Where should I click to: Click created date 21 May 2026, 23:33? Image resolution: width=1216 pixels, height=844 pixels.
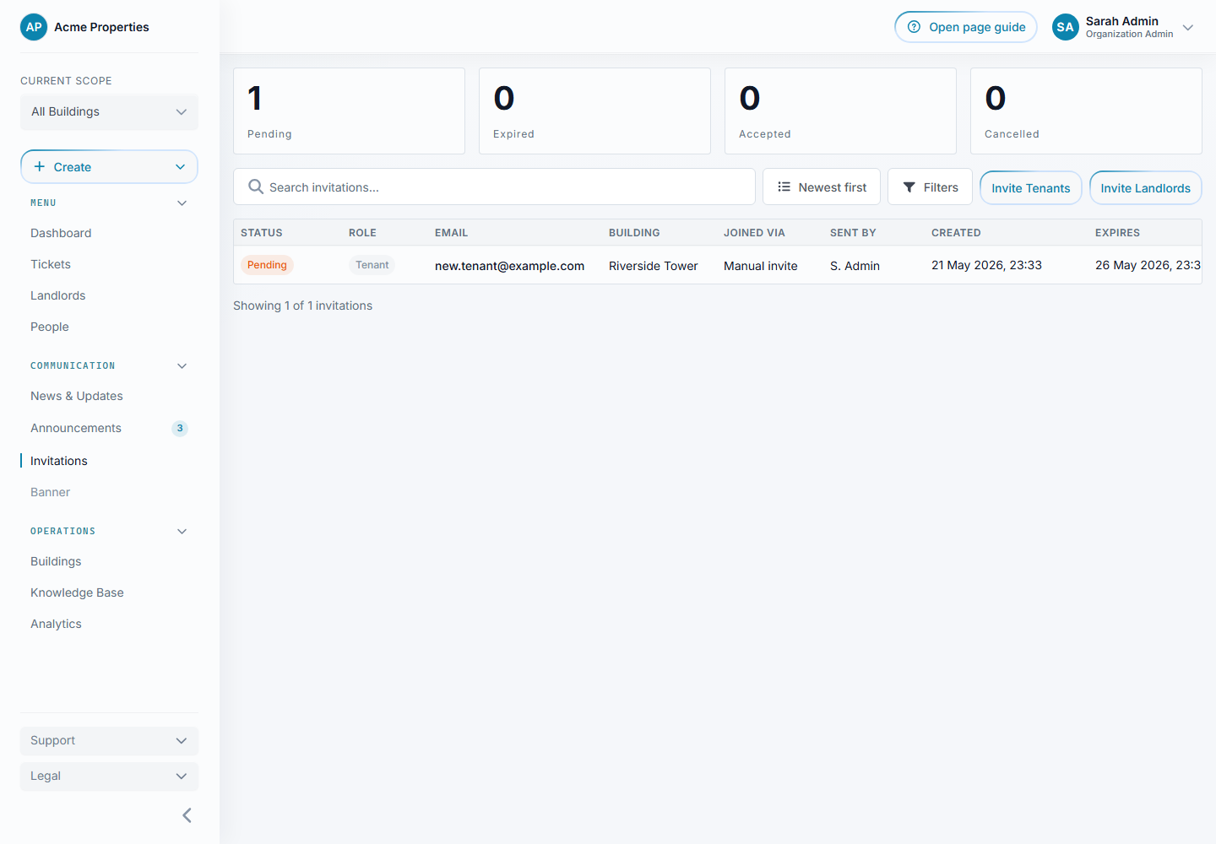[x=986, y=265]
